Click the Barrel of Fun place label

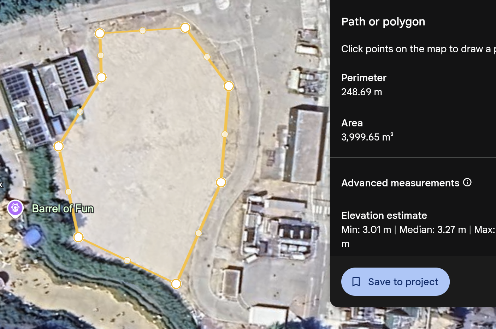[63, 209]
